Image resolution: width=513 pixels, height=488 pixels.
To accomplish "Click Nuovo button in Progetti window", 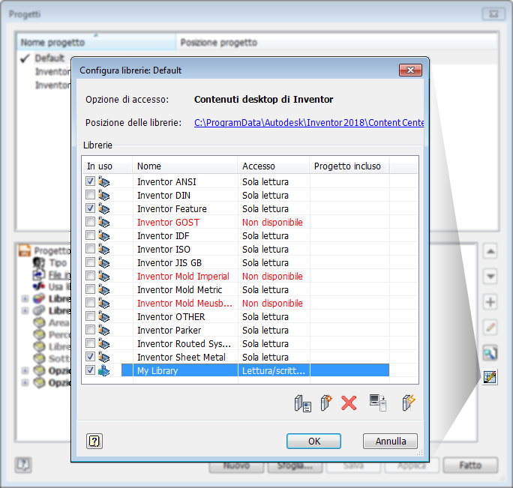I will [236, 466].
